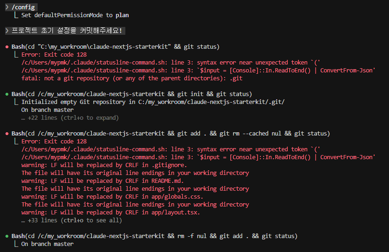The image size is (389, 252).
Task: Click the green status dot beside the git init command
Action: point(6,94)
